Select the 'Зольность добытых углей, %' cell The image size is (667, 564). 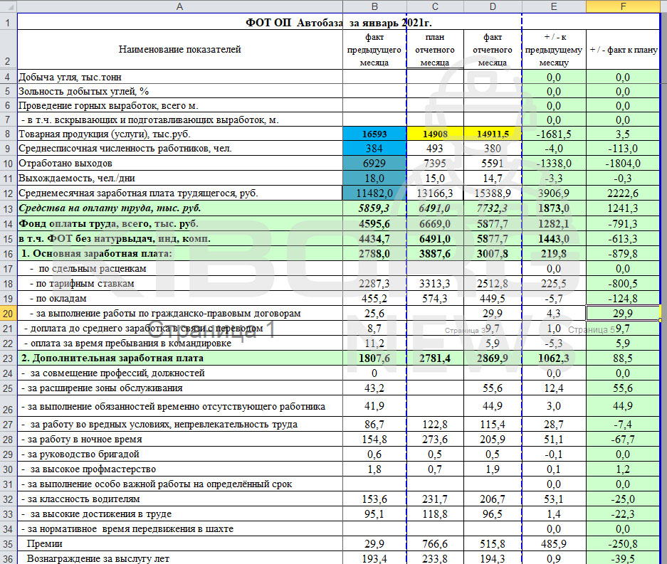180,91
